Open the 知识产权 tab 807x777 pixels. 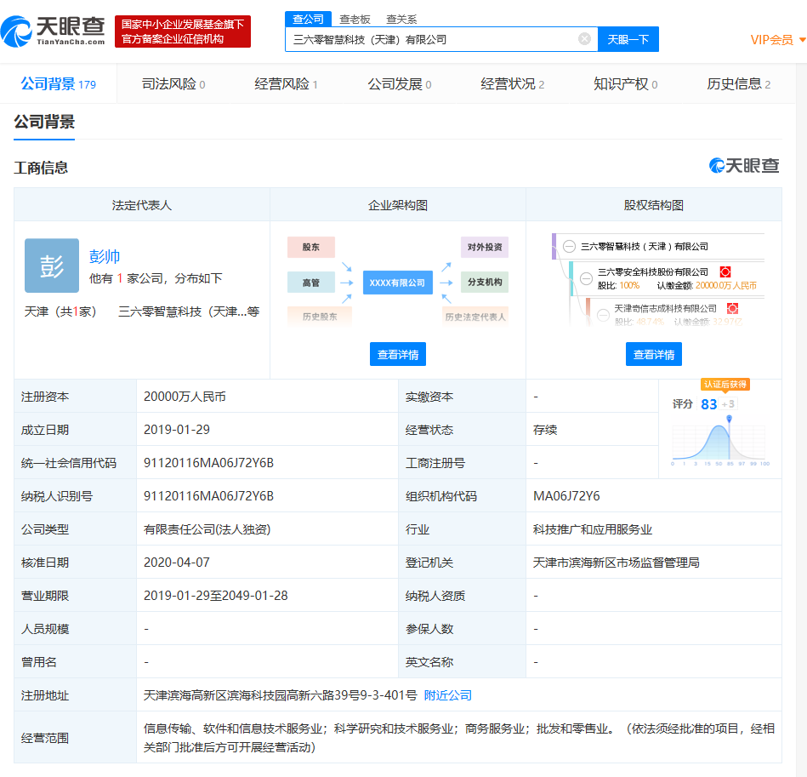[625, 84]
